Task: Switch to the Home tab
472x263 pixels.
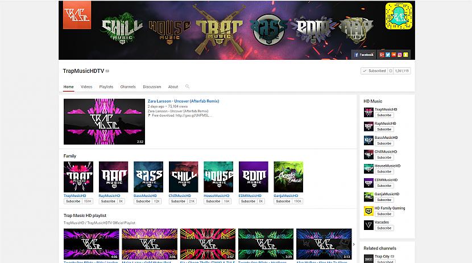Action: [68, 87]
